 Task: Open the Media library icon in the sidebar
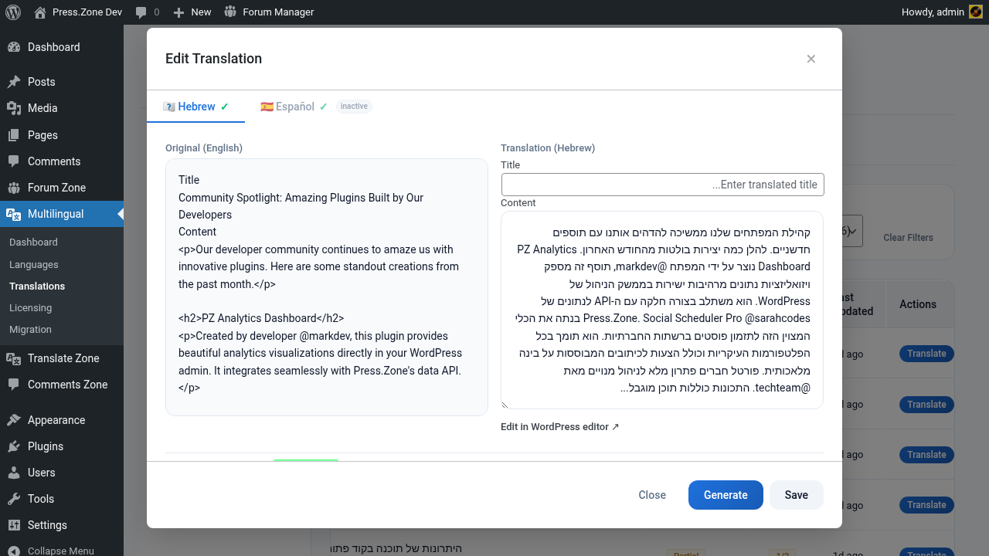click(x=14, y=108)
